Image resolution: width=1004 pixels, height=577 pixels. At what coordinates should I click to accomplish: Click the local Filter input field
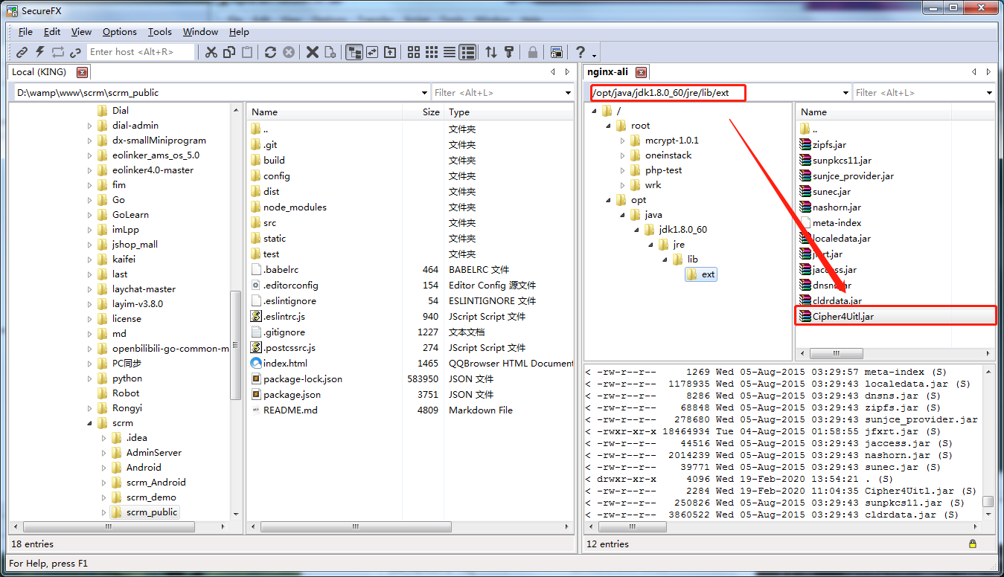click(497, 93)
